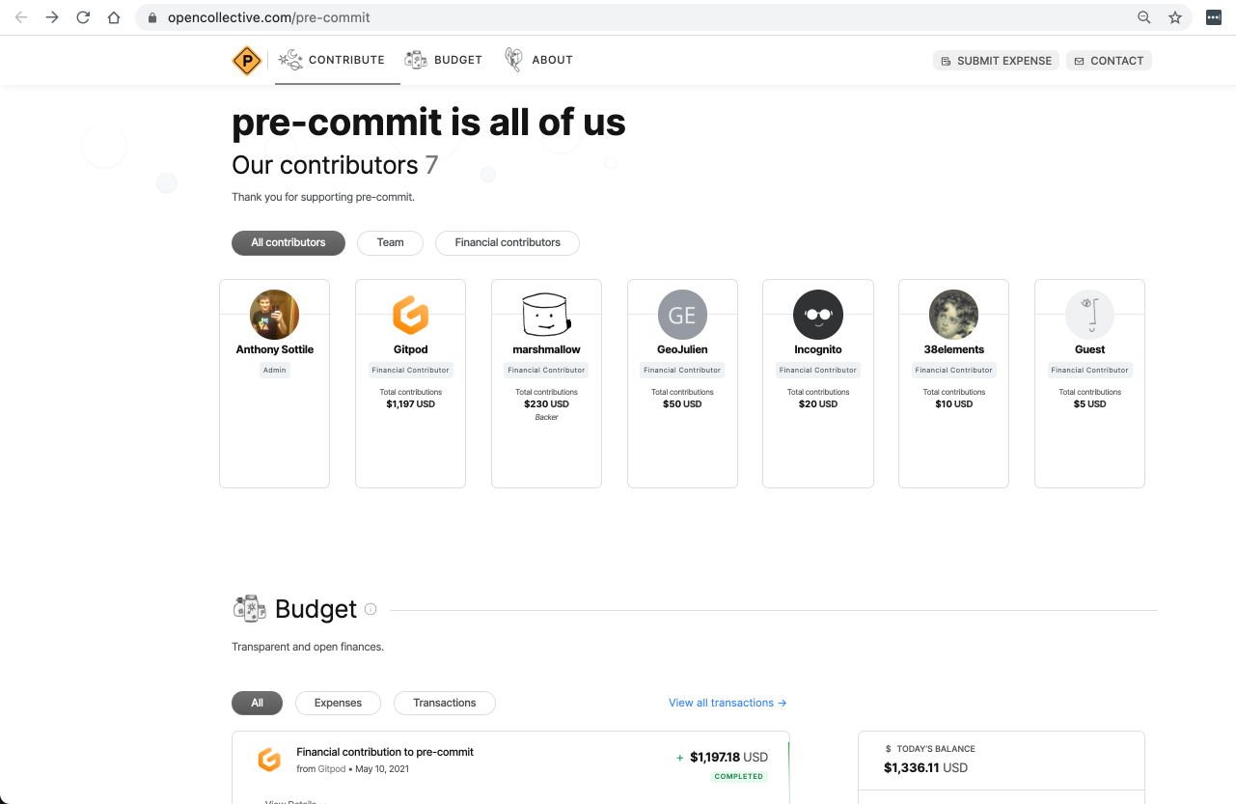Click the Budget section info icon

tap(371, 609)
